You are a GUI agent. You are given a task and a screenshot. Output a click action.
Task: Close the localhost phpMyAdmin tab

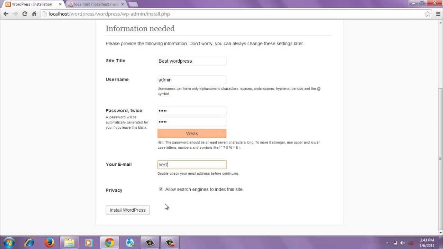coord(122,4)
